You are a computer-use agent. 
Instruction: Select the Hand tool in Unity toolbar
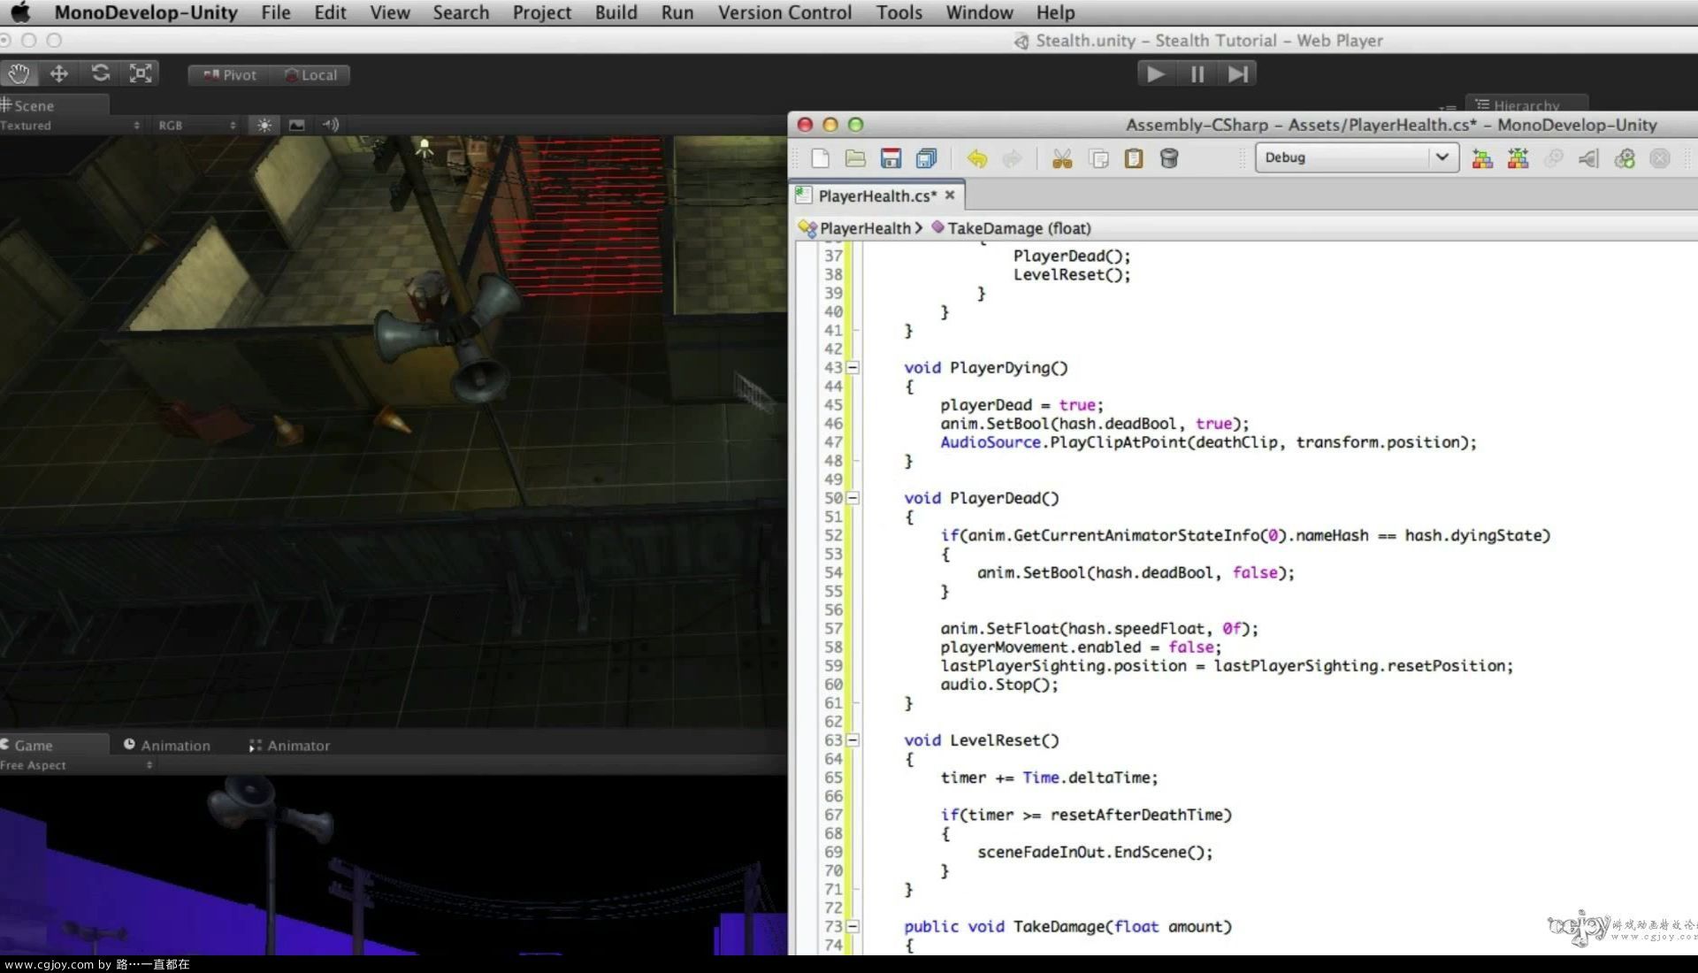click(x=19, y=74)
